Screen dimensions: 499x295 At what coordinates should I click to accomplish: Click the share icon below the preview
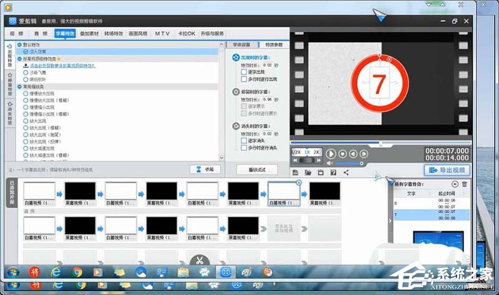point(346,172)
